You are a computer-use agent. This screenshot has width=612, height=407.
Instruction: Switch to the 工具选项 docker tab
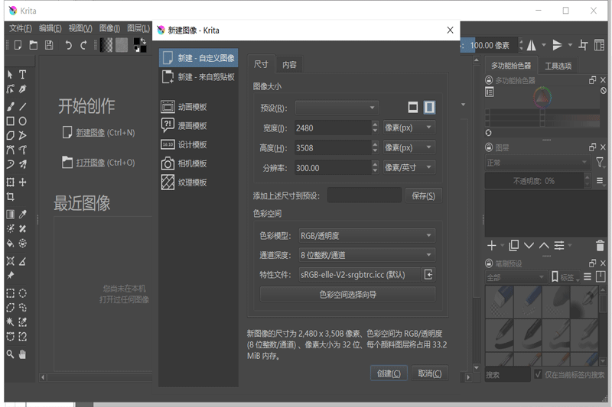click(558, 66)
